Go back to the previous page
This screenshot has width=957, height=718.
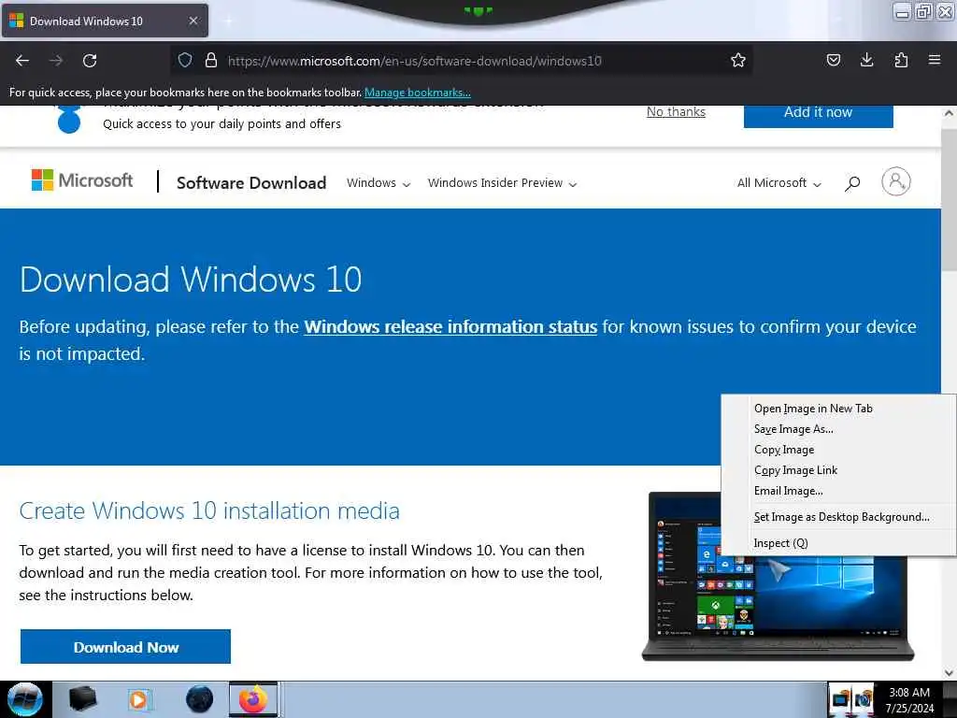(22, 61)
